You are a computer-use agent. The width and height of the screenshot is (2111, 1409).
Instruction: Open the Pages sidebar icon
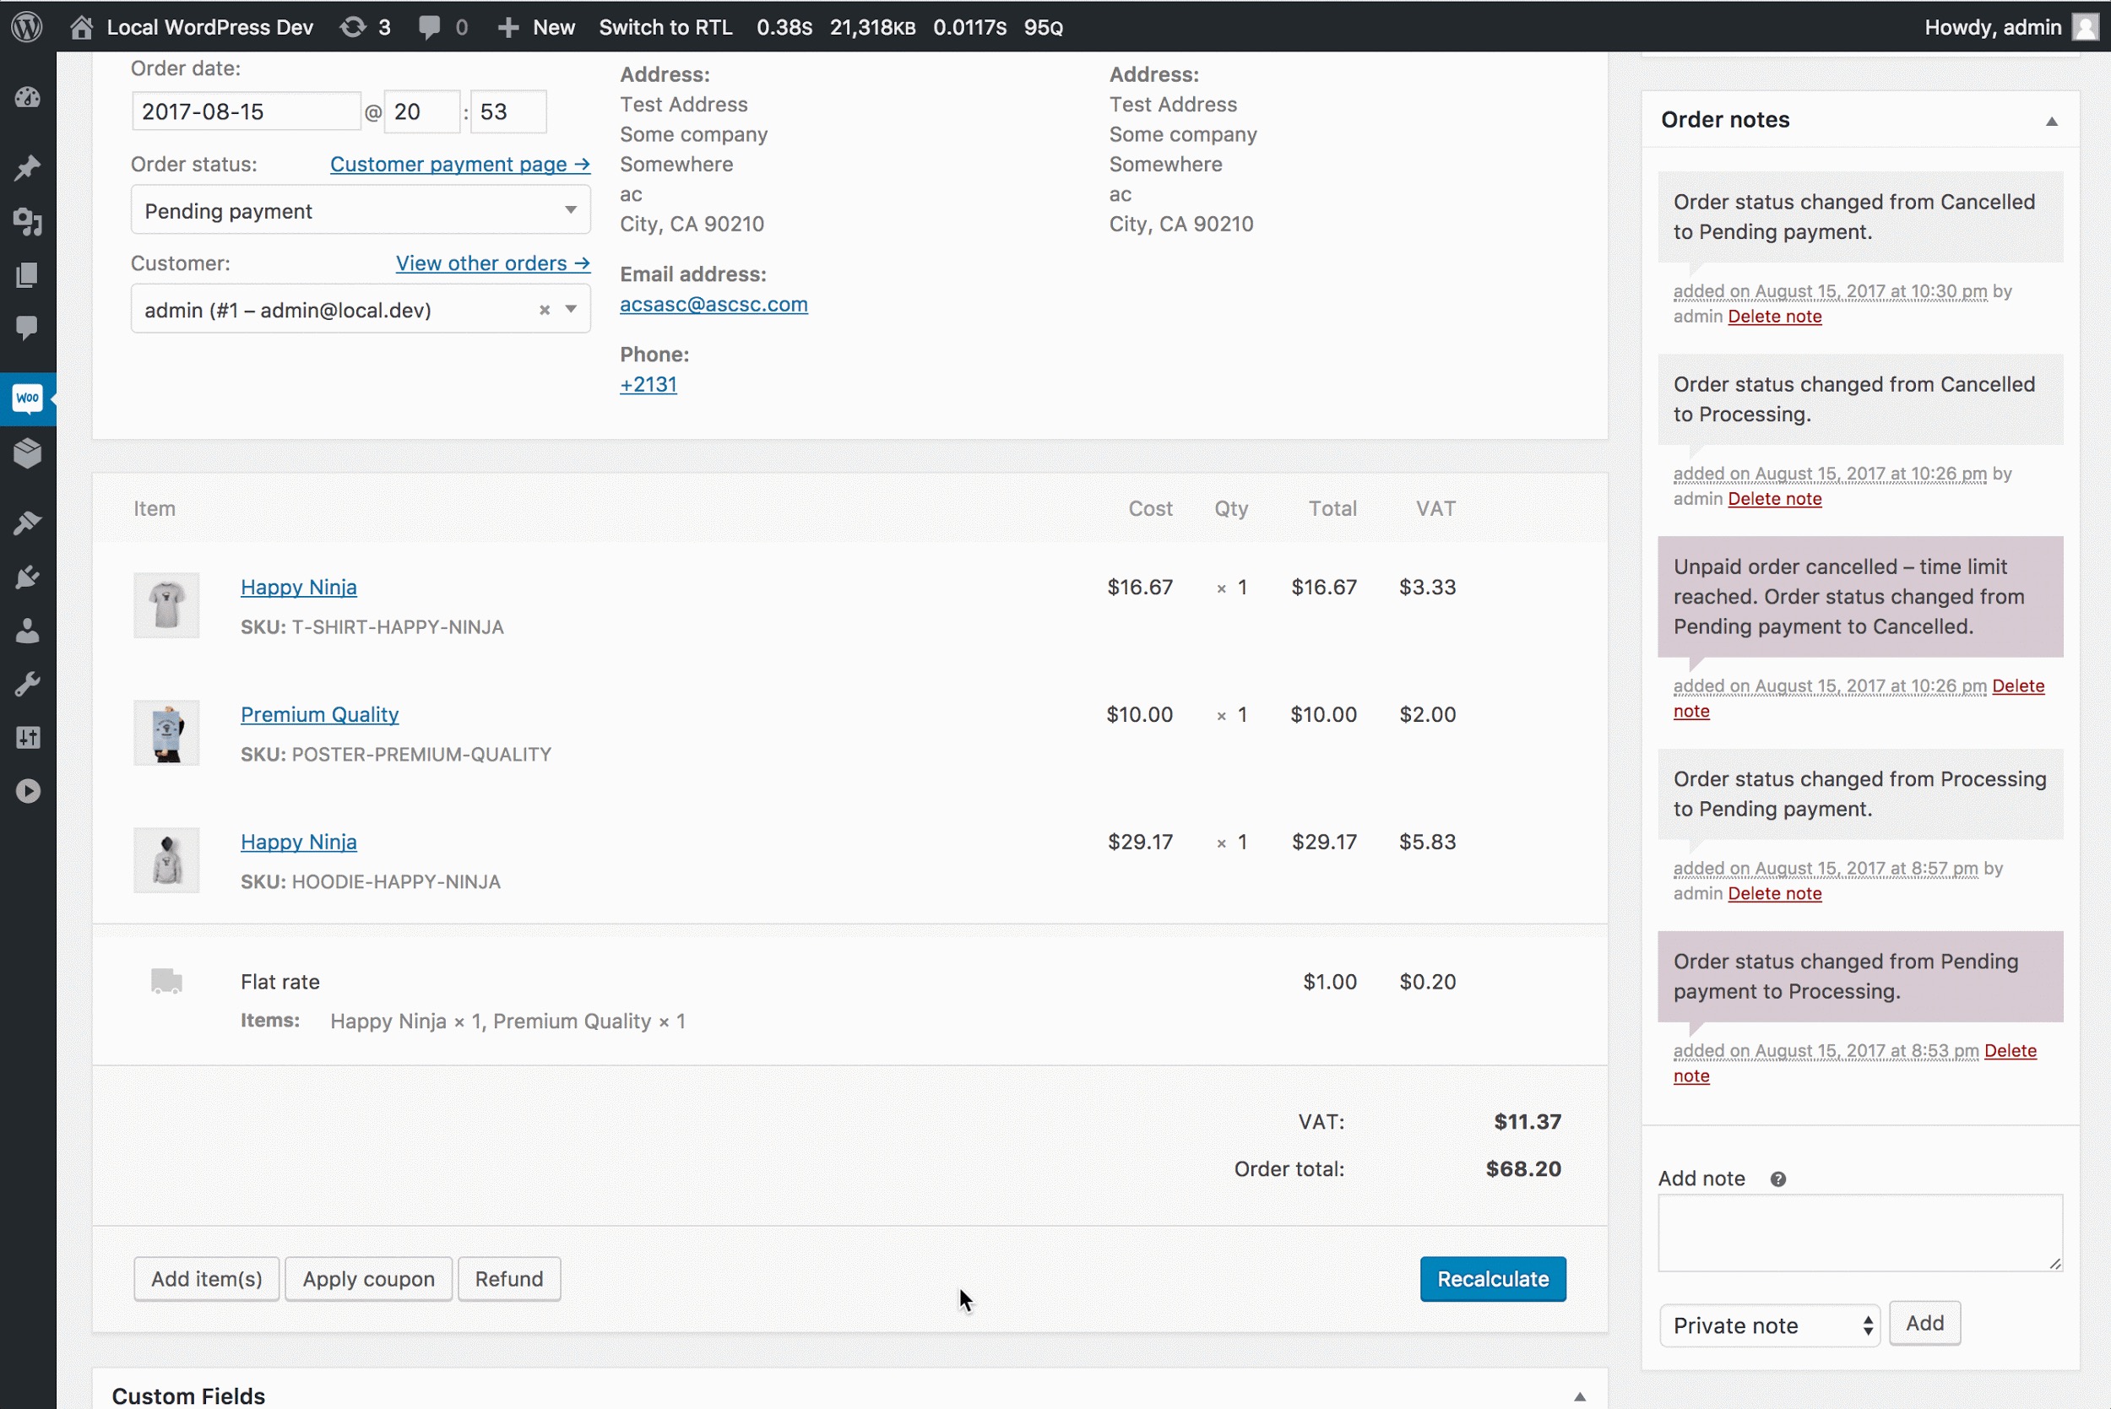(x=27, y=275)
